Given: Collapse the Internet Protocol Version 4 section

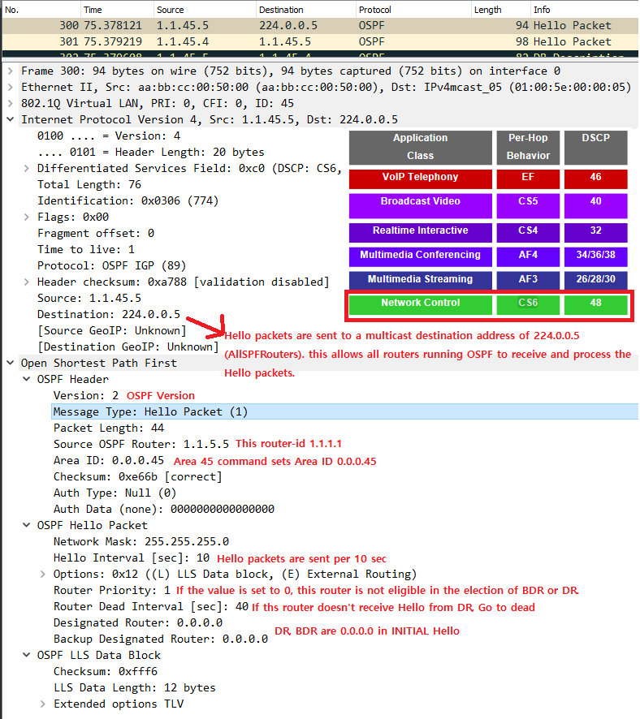Looking at the screenshot, I should [x=10, y=119].
